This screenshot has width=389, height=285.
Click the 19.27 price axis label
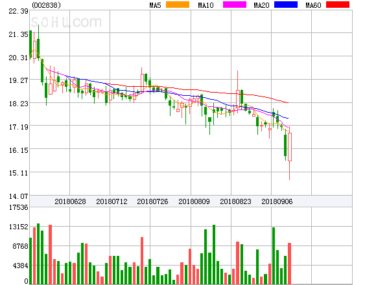click(18, 80)
